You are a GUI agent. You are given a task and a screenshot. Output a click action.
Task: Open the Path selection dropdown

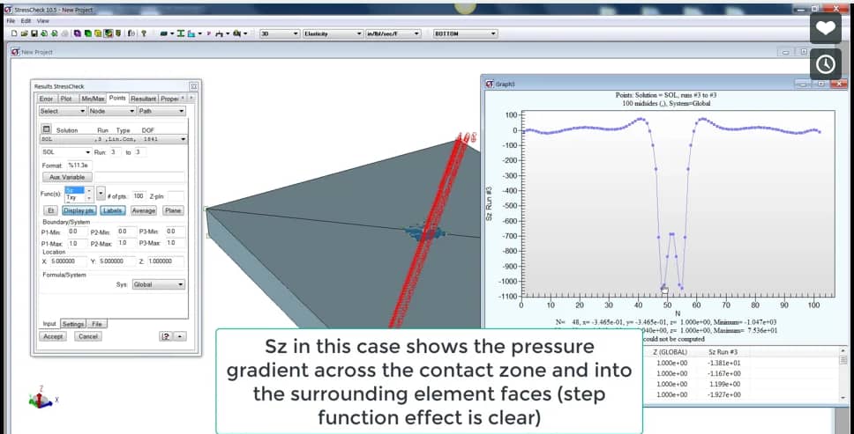coord(161,111)
